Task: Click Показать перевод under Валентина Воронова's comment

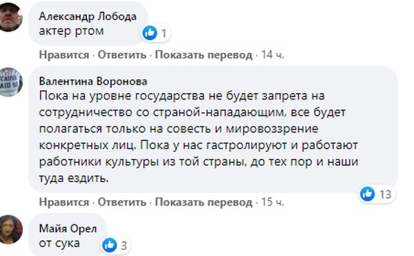Action: [x=204, y=202]
